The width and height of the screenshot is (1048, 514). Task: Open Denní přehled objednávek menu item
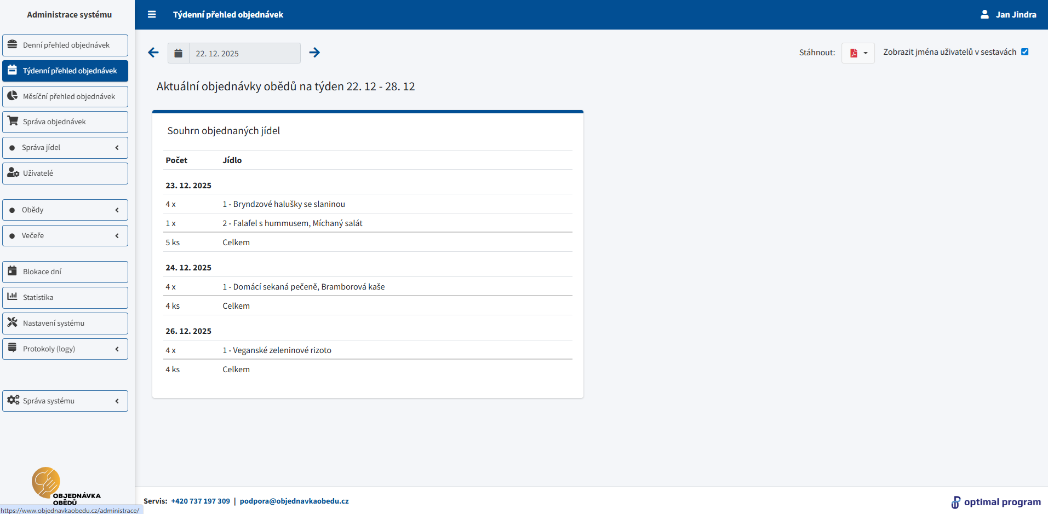coord(65,45)
